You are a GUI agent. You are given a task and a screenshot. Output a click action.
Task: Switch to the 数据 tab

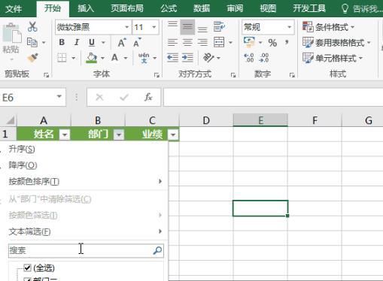click(x=202, y=8)
